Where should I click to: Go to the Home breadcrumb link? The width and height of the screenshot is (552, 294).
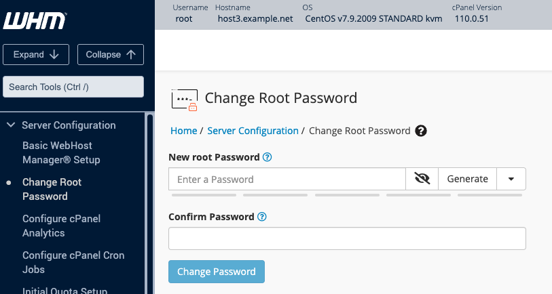(183, 131)
